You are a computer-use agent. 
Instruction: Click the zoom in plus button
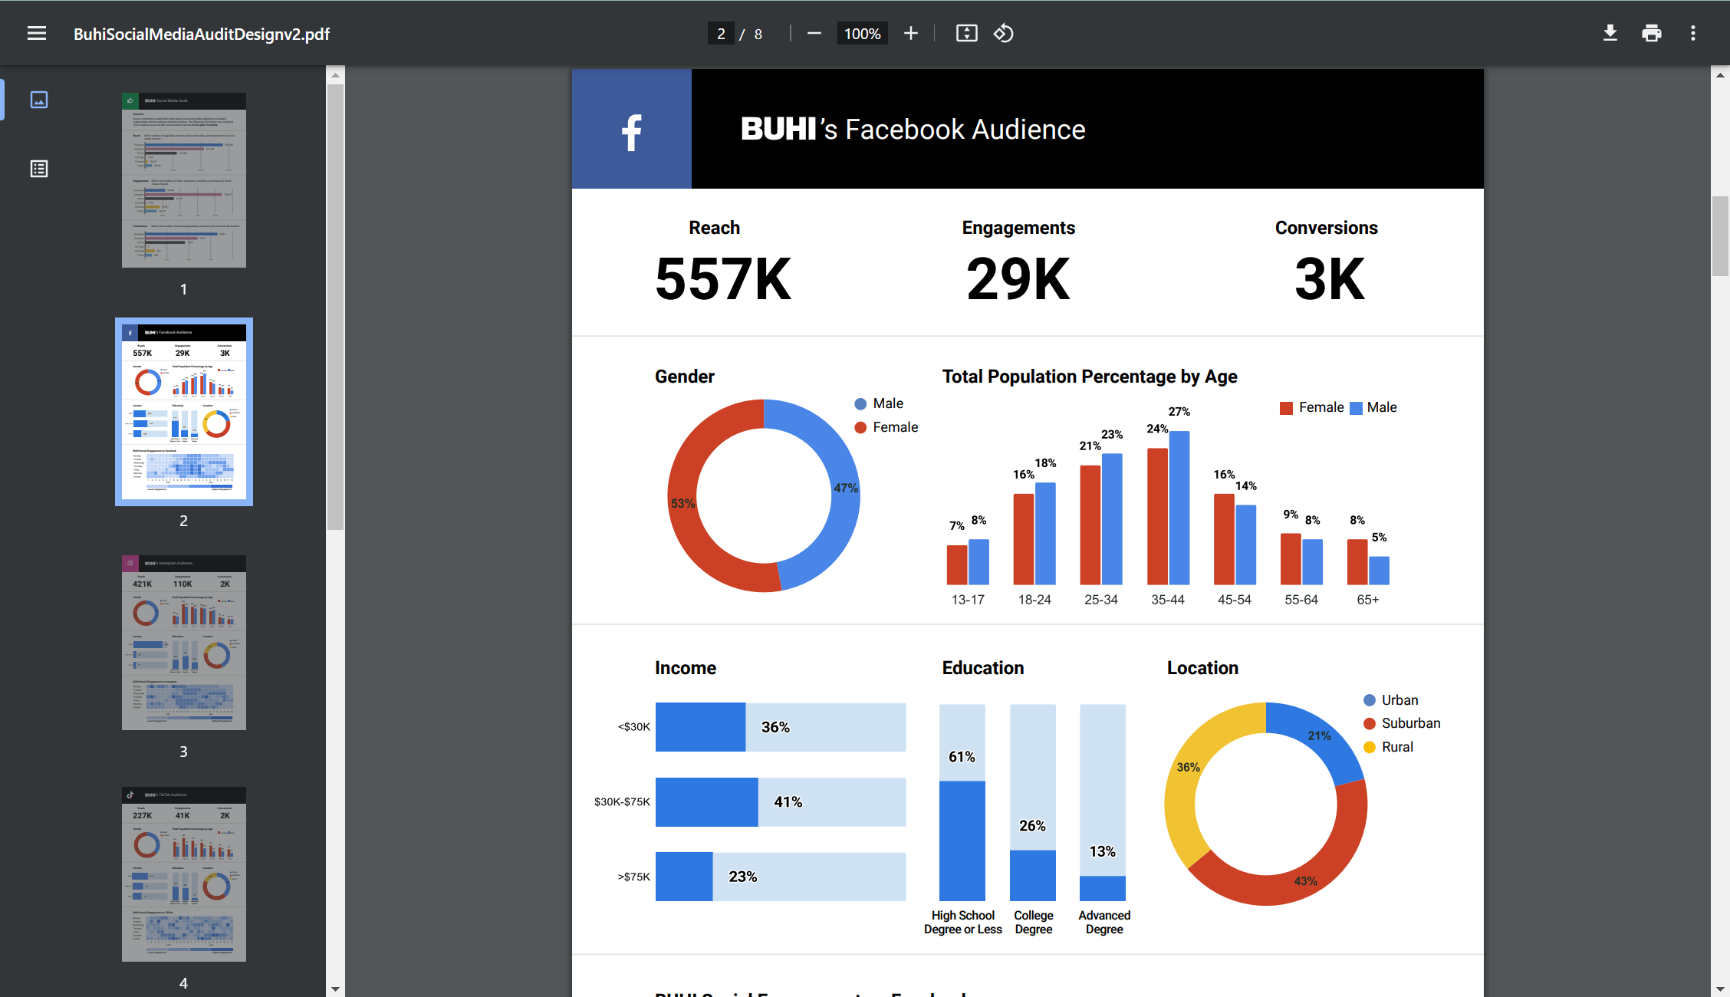[x=910, y=34]
